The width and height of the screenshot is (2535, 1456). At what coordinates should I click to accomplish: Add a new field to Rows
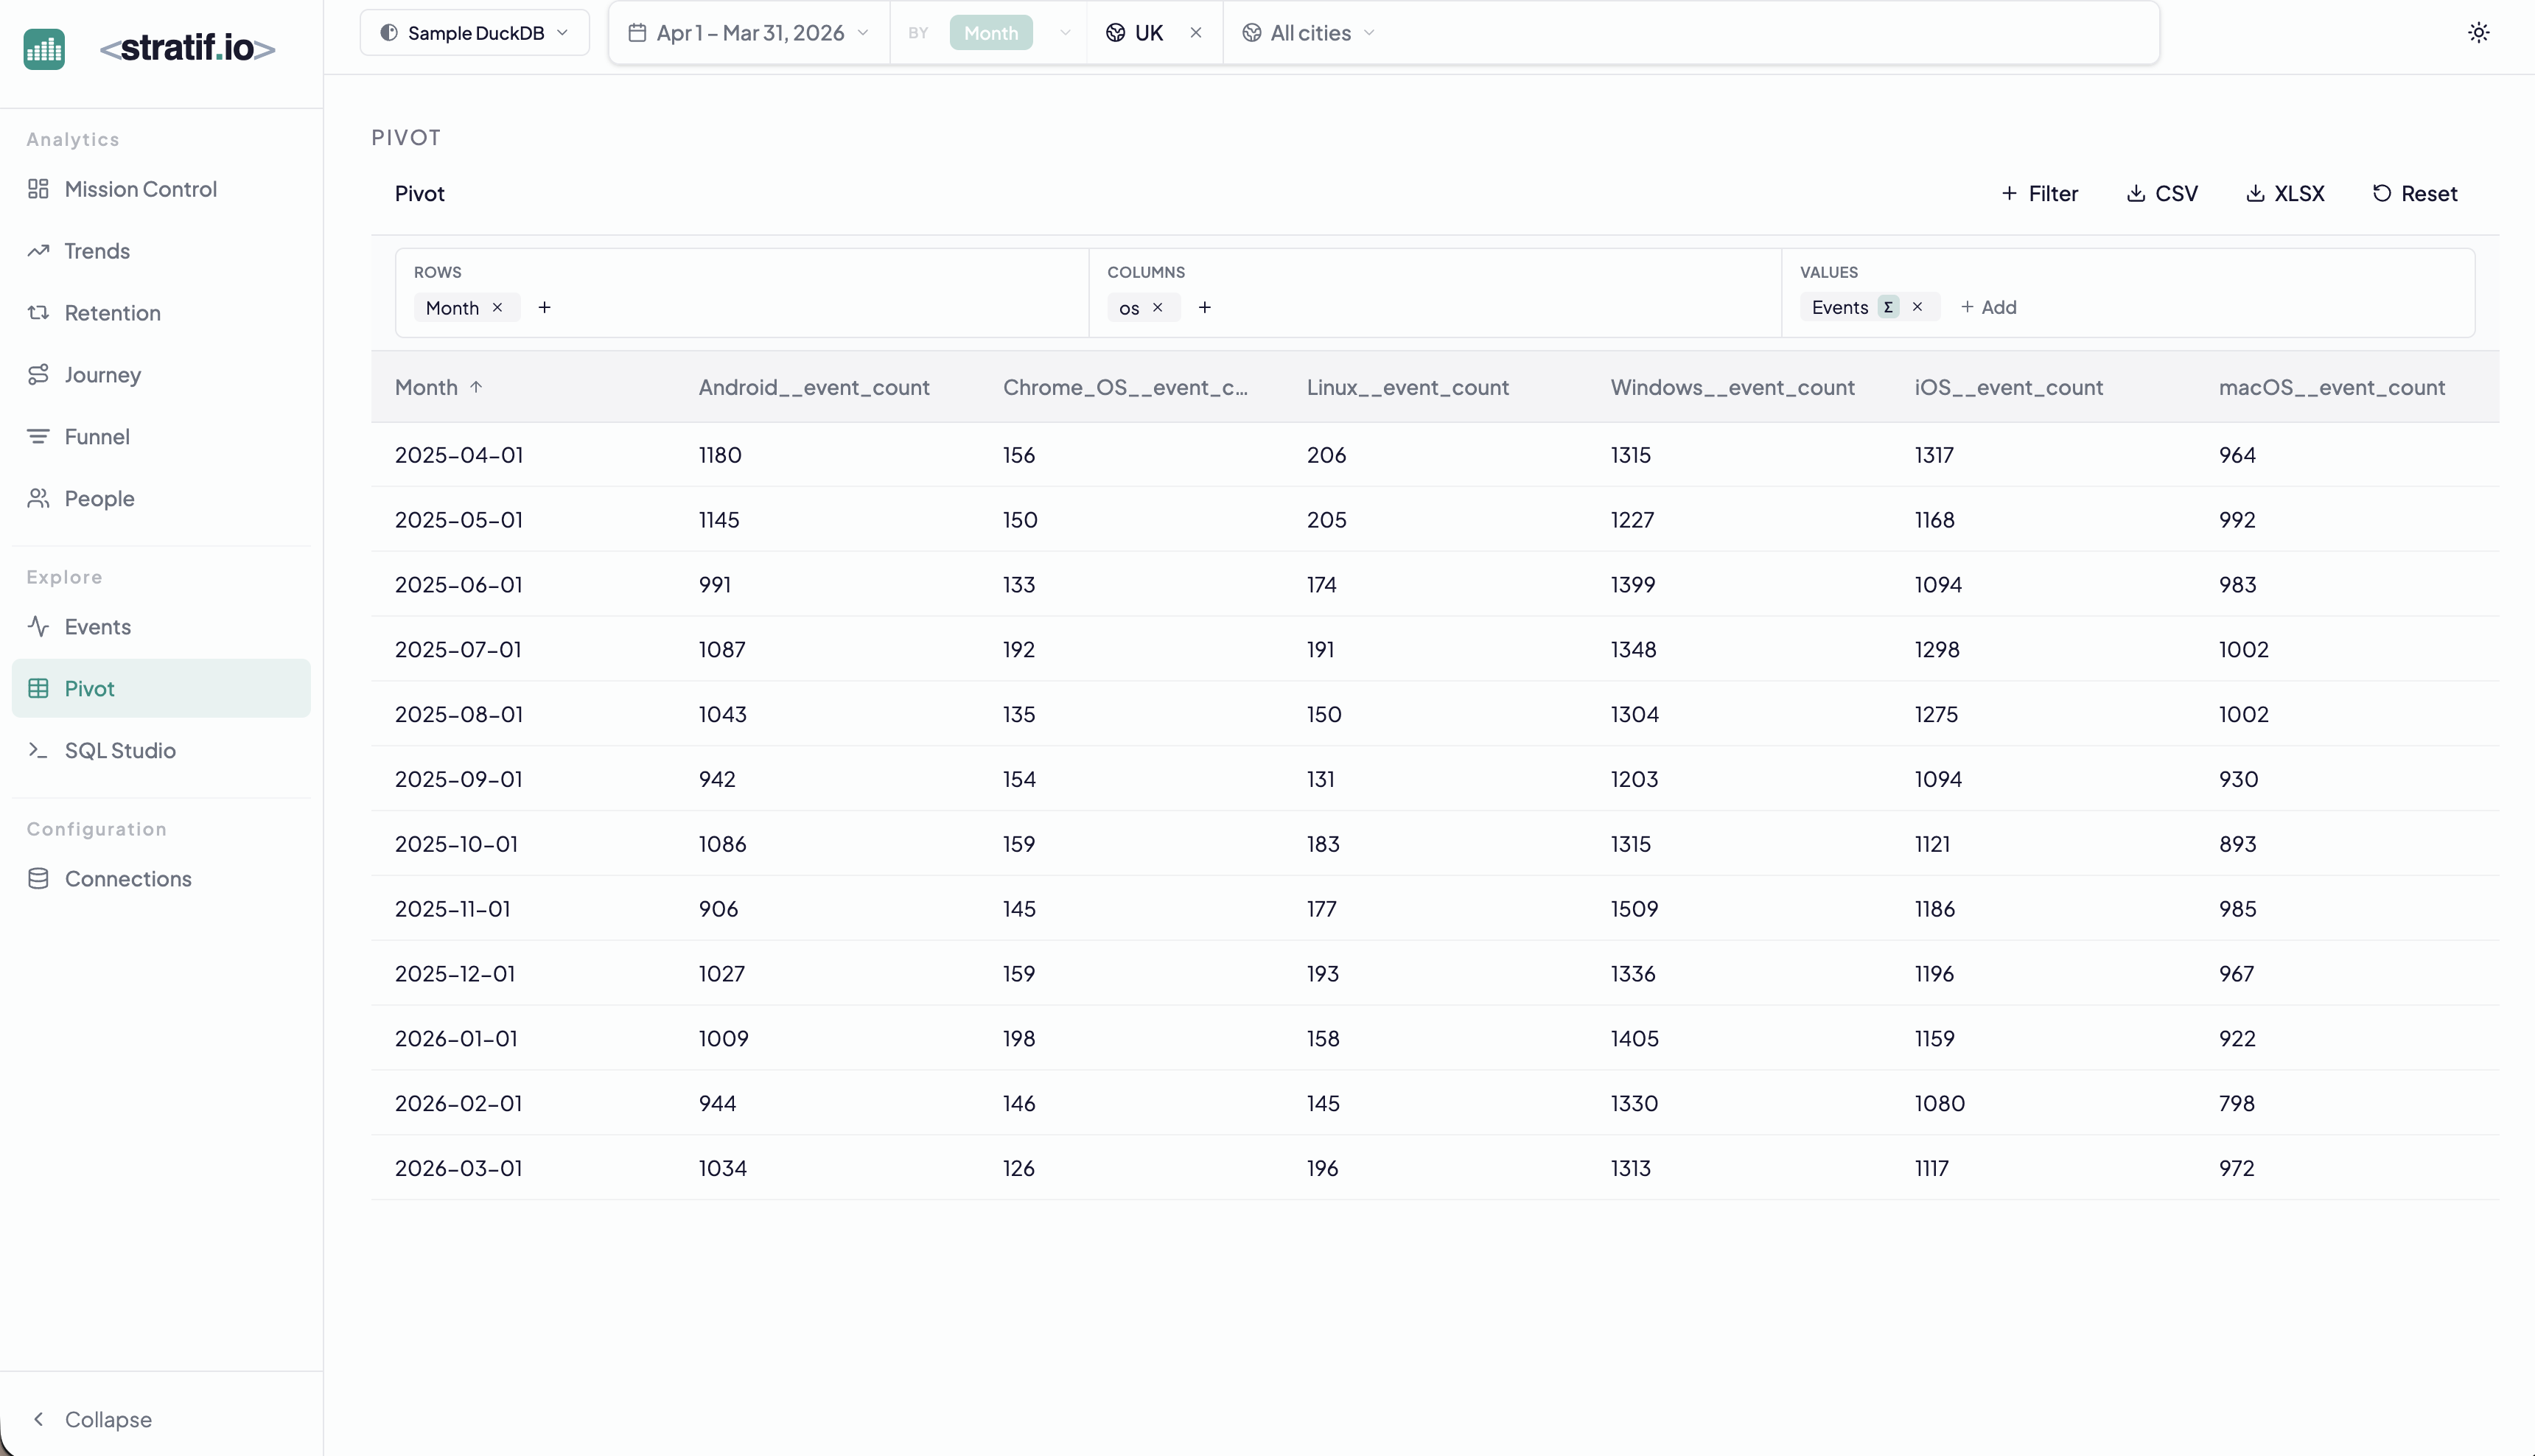tap(544, 308)
